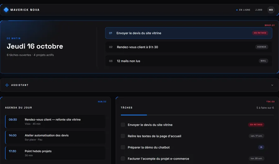Open brief item 02 'Rendez-vous client à 9 h 30'

[x=188, y=47]
